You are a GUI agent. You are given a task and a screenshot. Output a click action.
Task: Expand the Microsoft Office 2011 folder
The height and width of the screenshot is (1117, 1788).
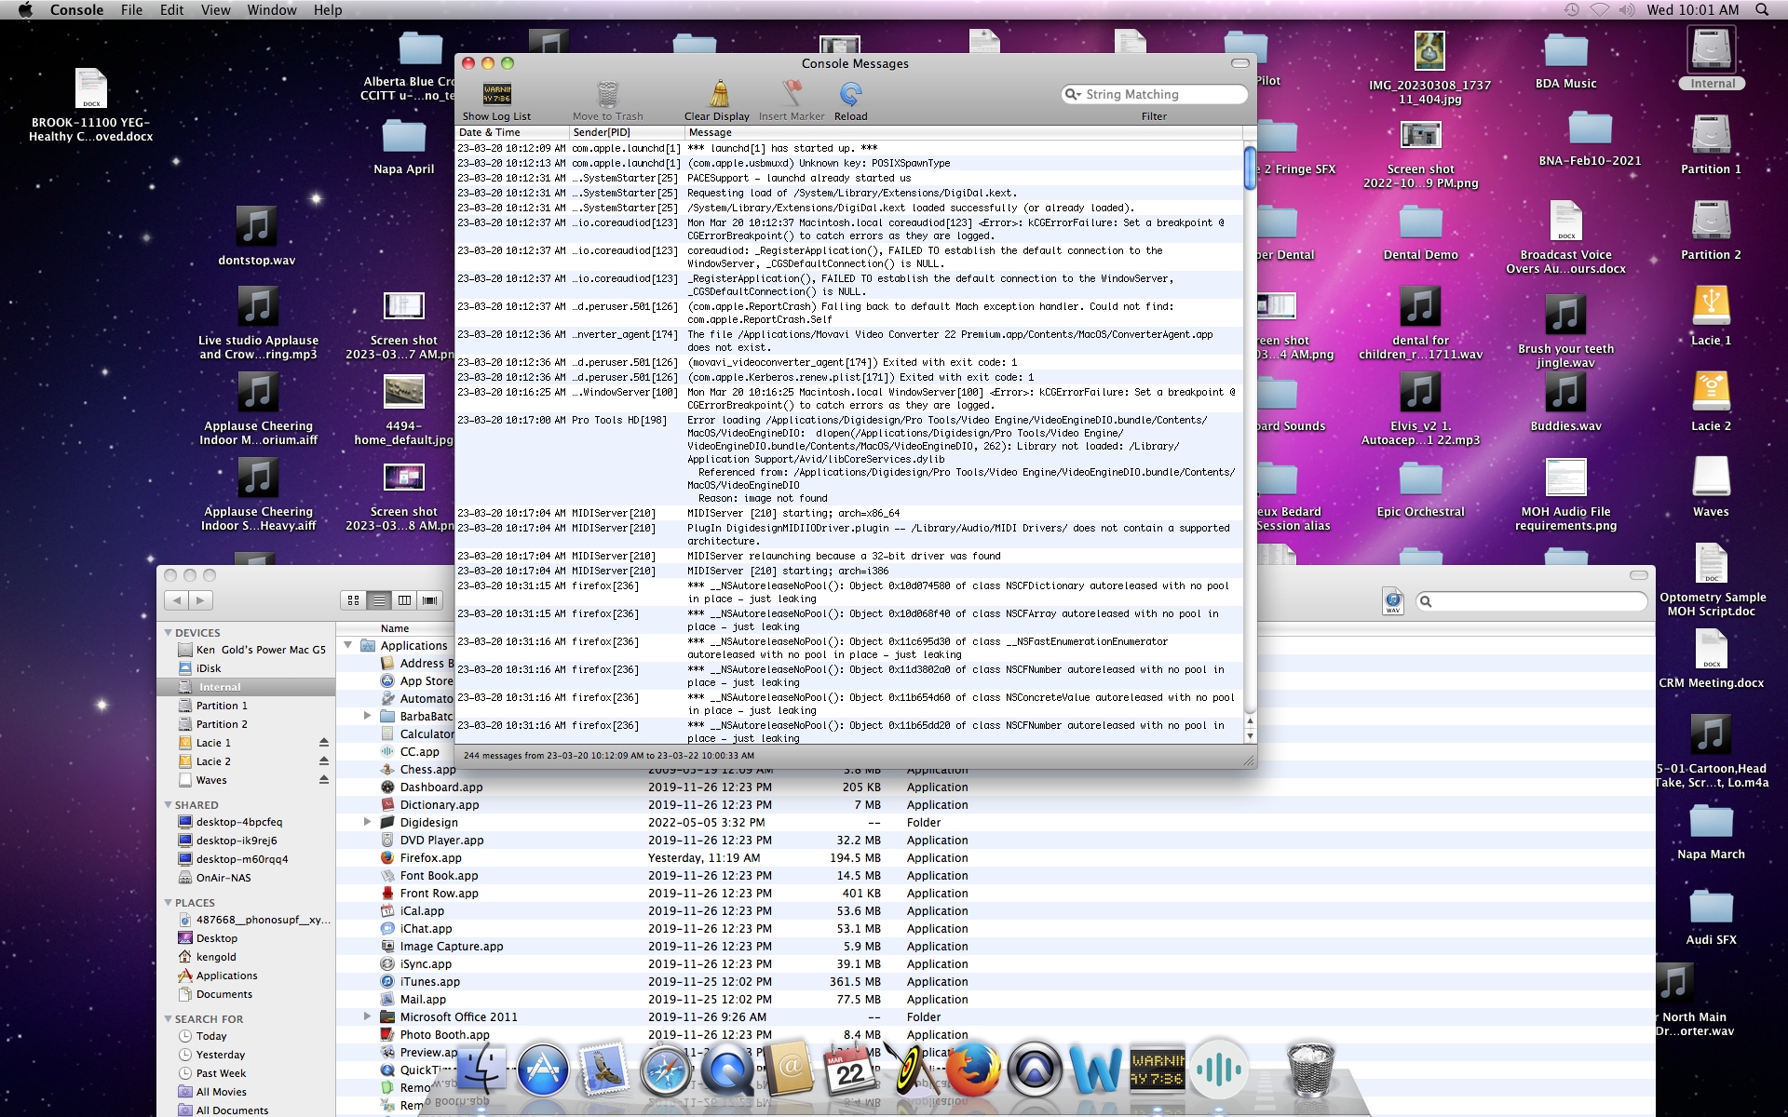point(367,1016)
